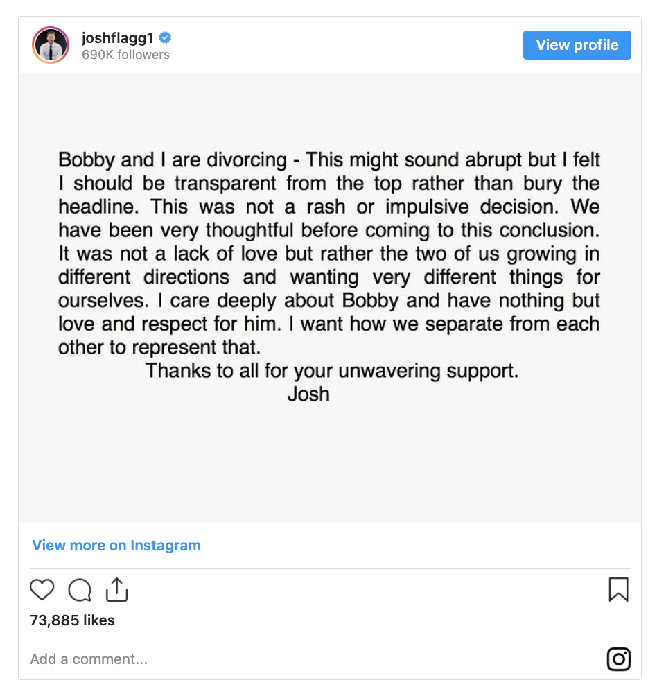Click the 'It was not a lack of love' line
Image resolution: width=657 pixels, height=696 pixels.
tap(328, 254)
